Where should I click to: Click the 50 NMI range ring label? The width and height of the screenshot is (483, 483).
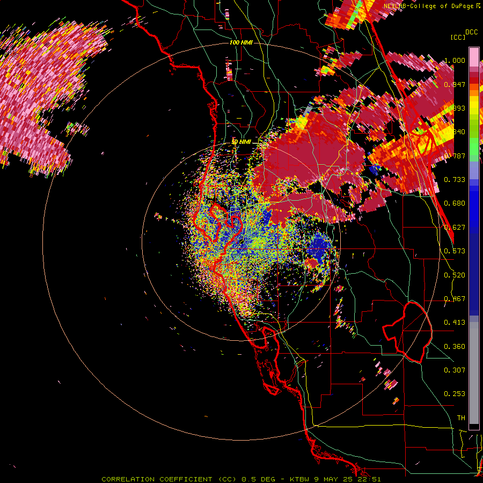241,142
